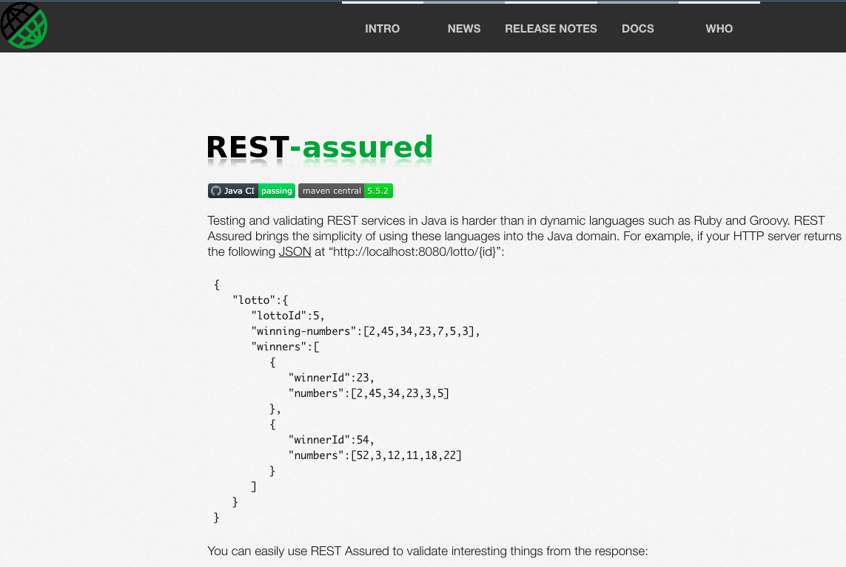Screen dimensions: 846x567
Task: Click the green passing status badge
Action: point(277,190)
